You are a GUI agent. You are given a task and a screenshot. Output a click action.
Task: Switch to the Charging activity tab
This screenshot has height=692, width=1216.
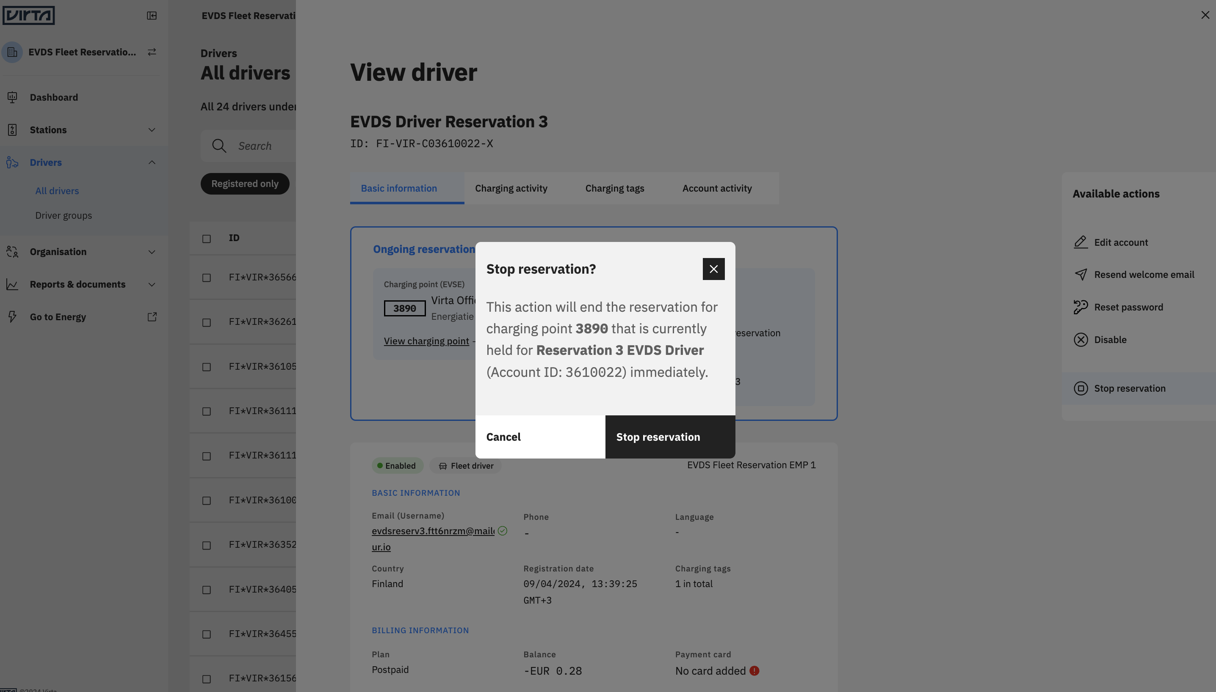[x=511, y=188]
